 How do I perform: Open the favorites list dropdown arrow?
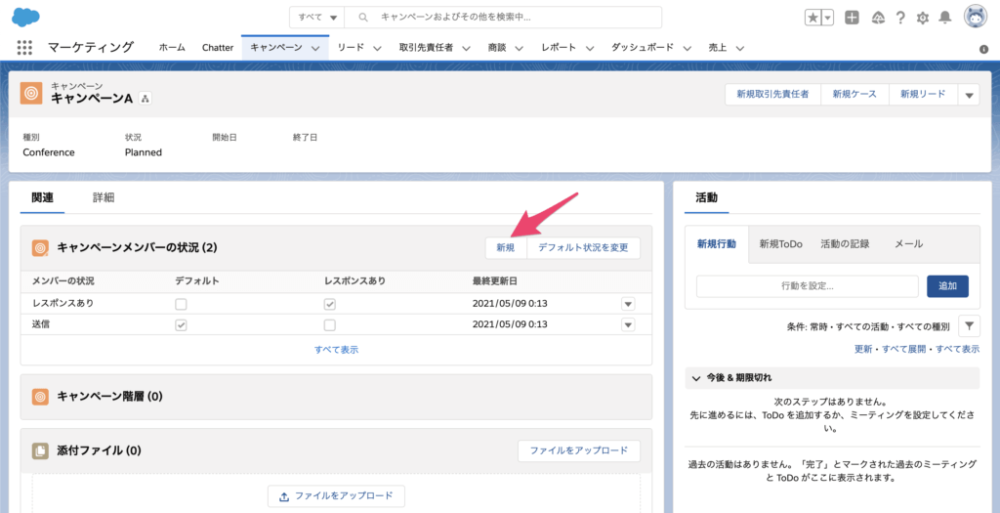[827, 18]
